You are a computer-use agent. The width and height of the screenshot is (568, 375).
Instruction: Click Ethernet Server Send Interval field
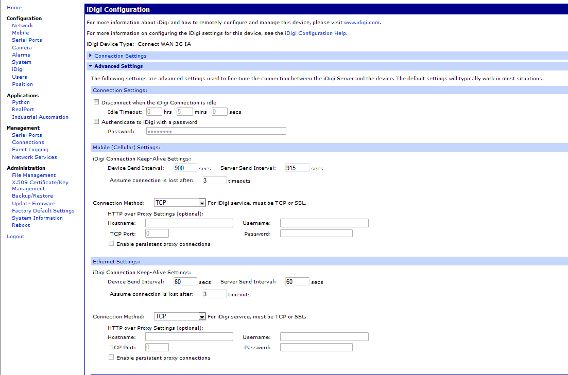tap(297, 282)
